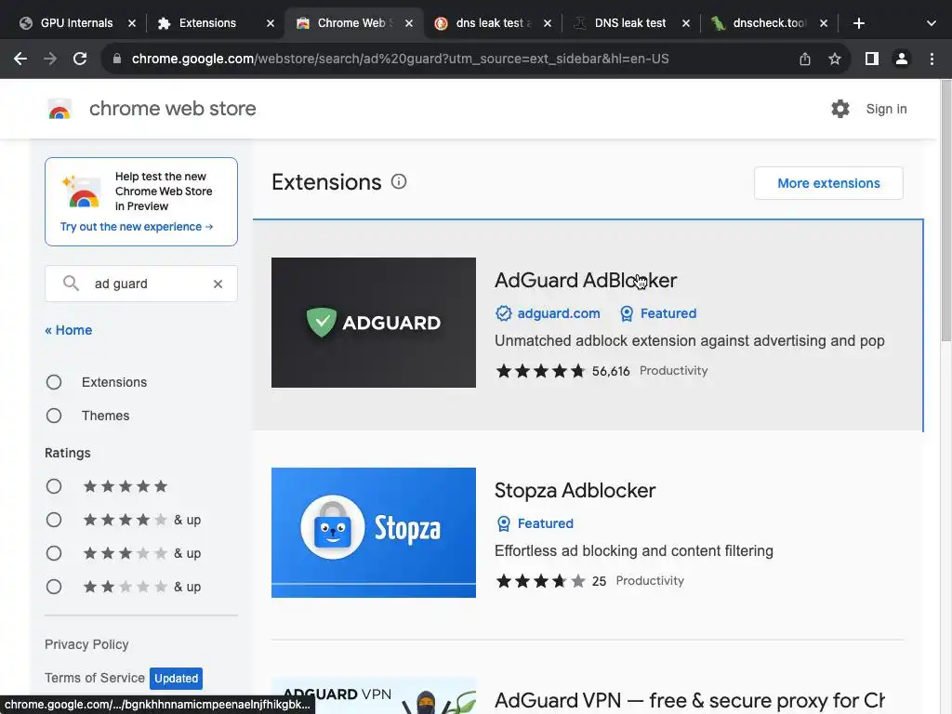Reload the current page
Viewport: 952px width, 714px height.
(x=80, y=59)
